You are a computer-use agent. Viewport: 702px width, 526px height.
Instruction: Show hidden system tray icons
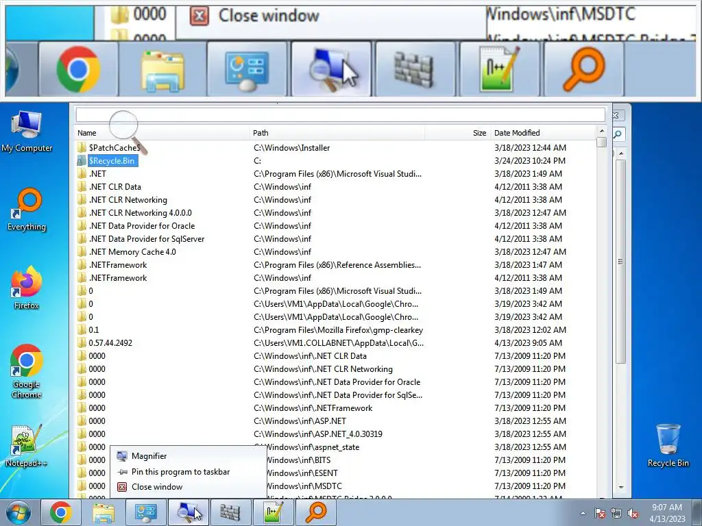pyautogui.click(x=583, y=513)
